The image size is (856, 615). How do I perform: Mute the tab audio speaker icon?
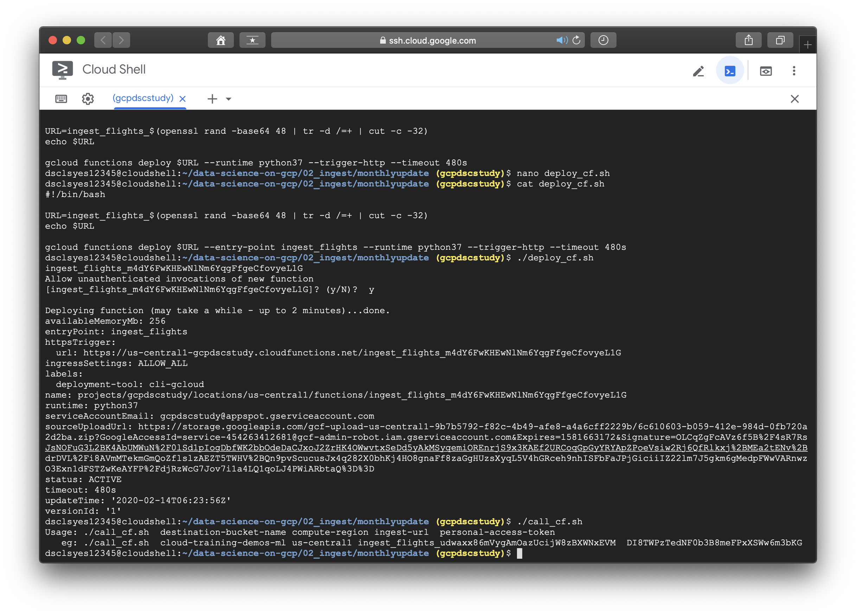pos(561,40)
